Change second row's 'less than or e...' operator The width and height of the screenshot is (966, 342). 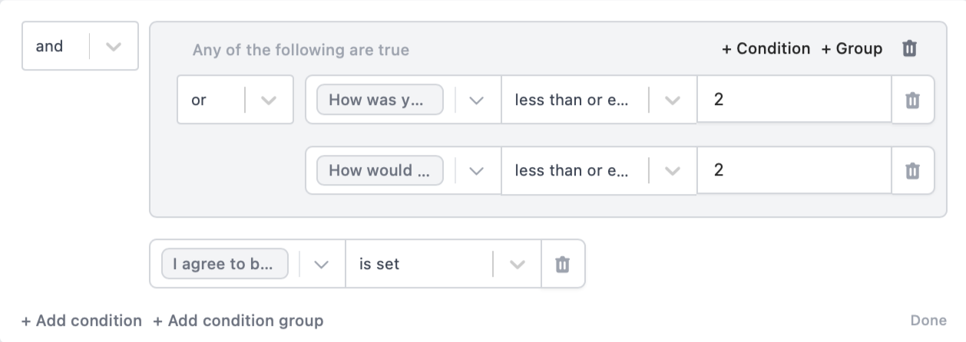click(672, 171)
